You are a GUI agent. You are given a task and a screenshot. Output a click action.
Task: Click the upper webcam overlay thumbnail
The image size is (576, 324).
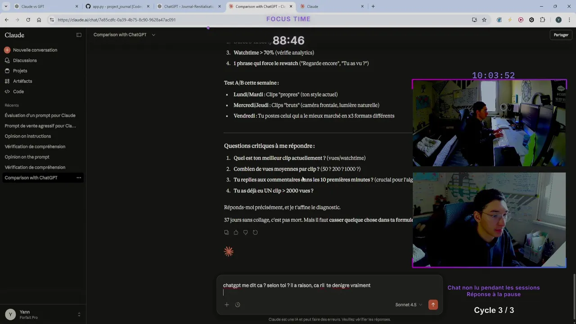coord(489,123)
